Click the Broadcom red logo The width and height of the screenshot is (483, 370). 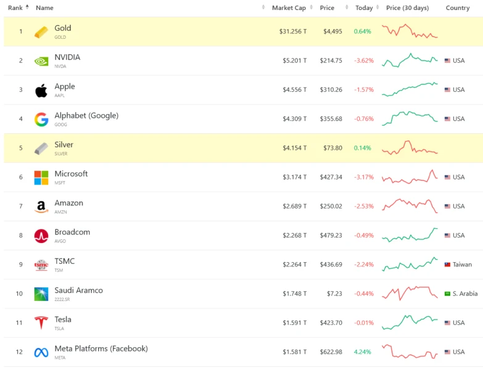click(x=41, y=236)
